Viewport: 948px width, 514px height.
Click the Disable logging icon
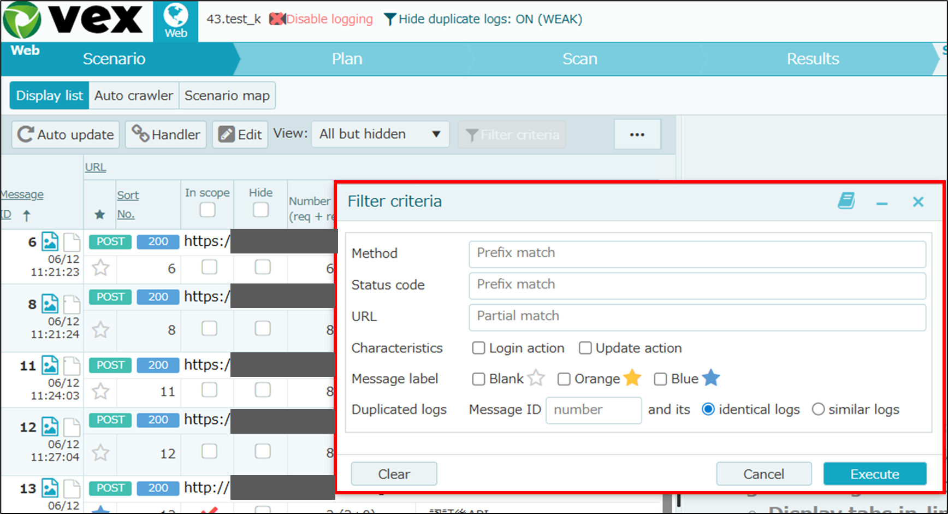(x=277, y=19)
